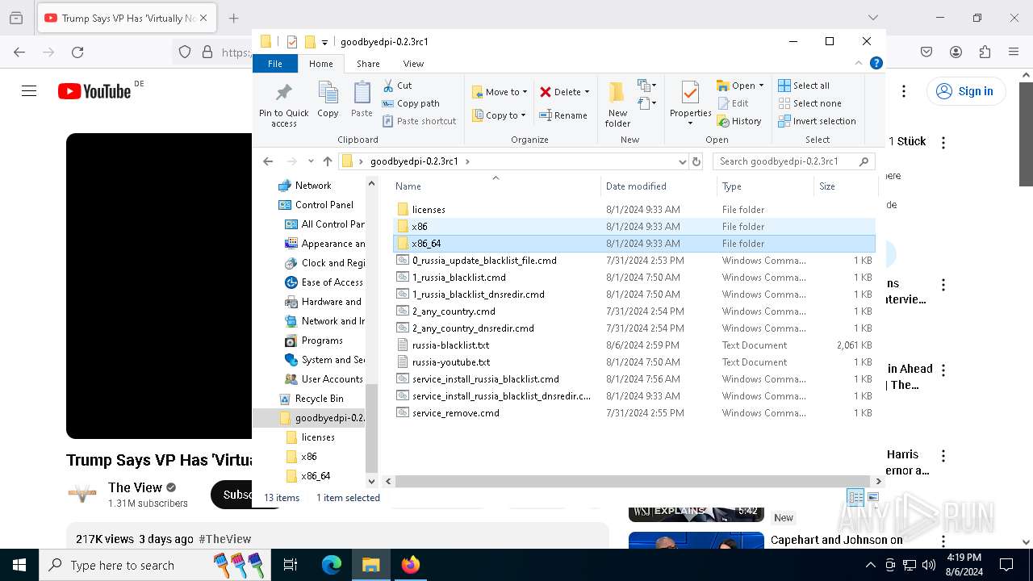Click Invert selection in ribbon

point(817,121)
